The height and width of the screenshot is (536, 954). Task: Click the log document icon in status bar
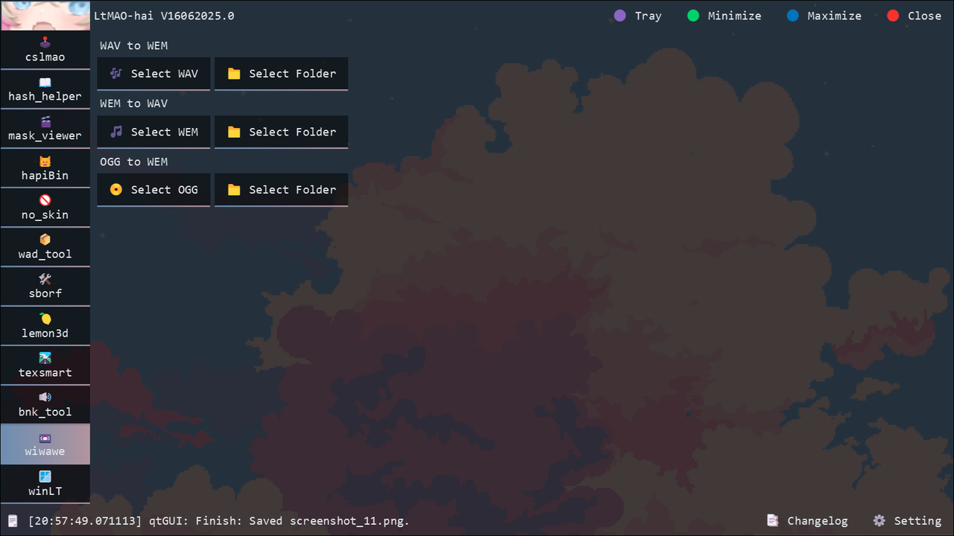(13, 521)
